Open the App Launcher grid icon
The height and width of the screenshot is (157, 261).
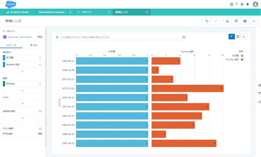pyautogui.click(x=231, y=4)
